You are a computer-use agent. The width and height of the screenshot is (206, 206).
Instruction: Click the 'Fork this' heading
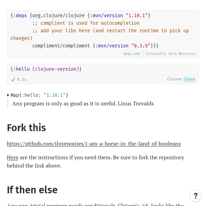coord(26,128)
